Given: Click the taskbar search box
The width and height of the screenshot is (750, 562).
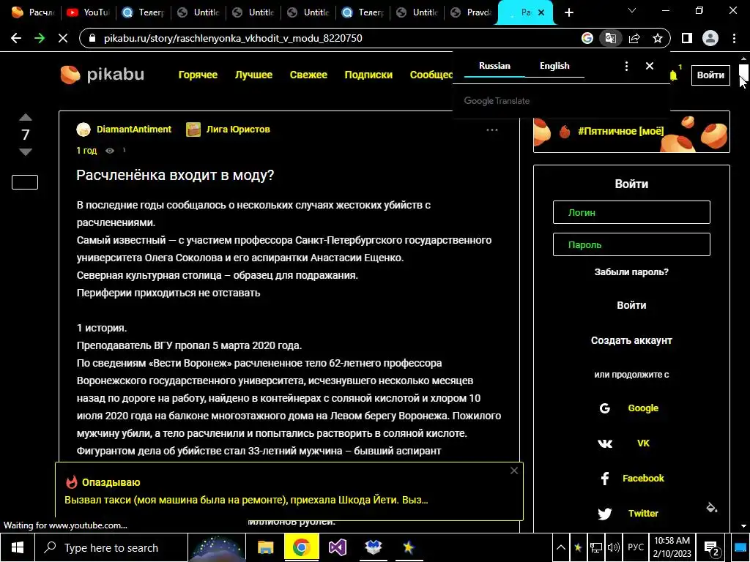Looking at the screenshot, I should tap(111, 547).
